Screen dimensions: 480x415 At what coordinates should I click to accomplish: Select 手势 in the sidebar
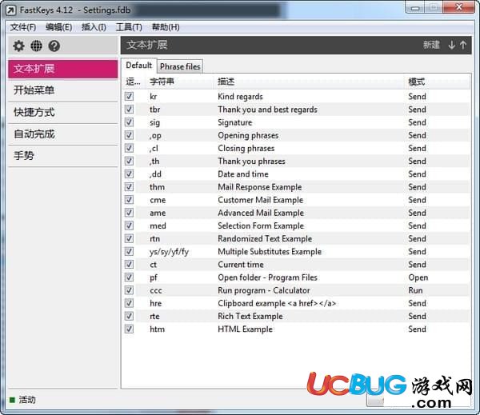pyautogui.click(x=62, y=156)
